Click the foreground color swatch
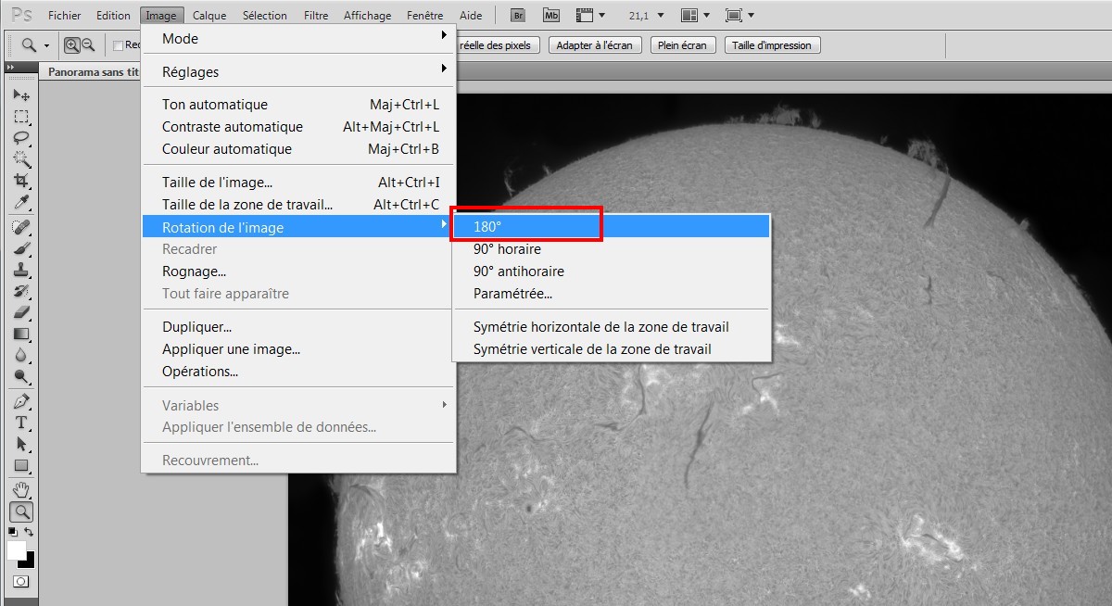Image resolution: width=1112 pixels, height=606 pixels. pos(15,549)
